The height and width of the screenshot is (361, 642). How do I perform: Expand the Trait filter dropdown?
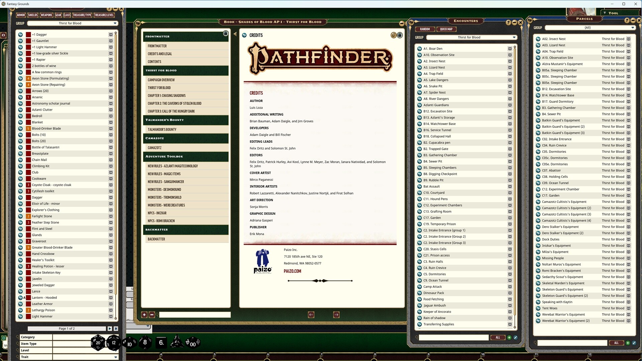coord(115,357)
